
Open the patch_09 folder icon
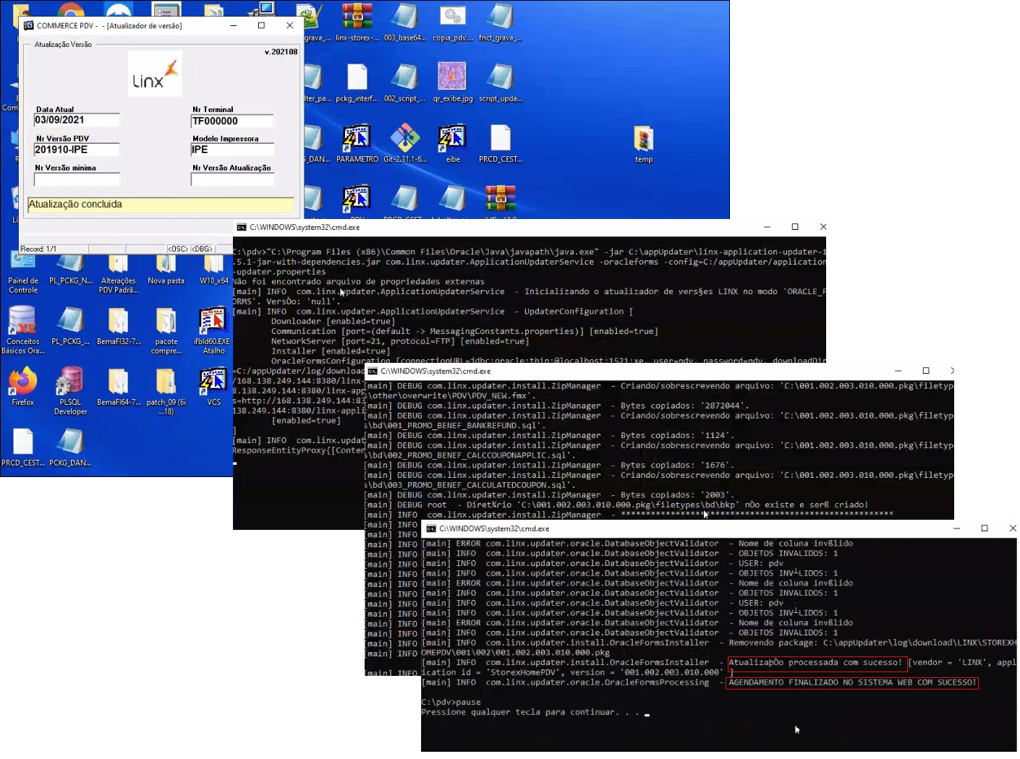click(x=166, y=391)
